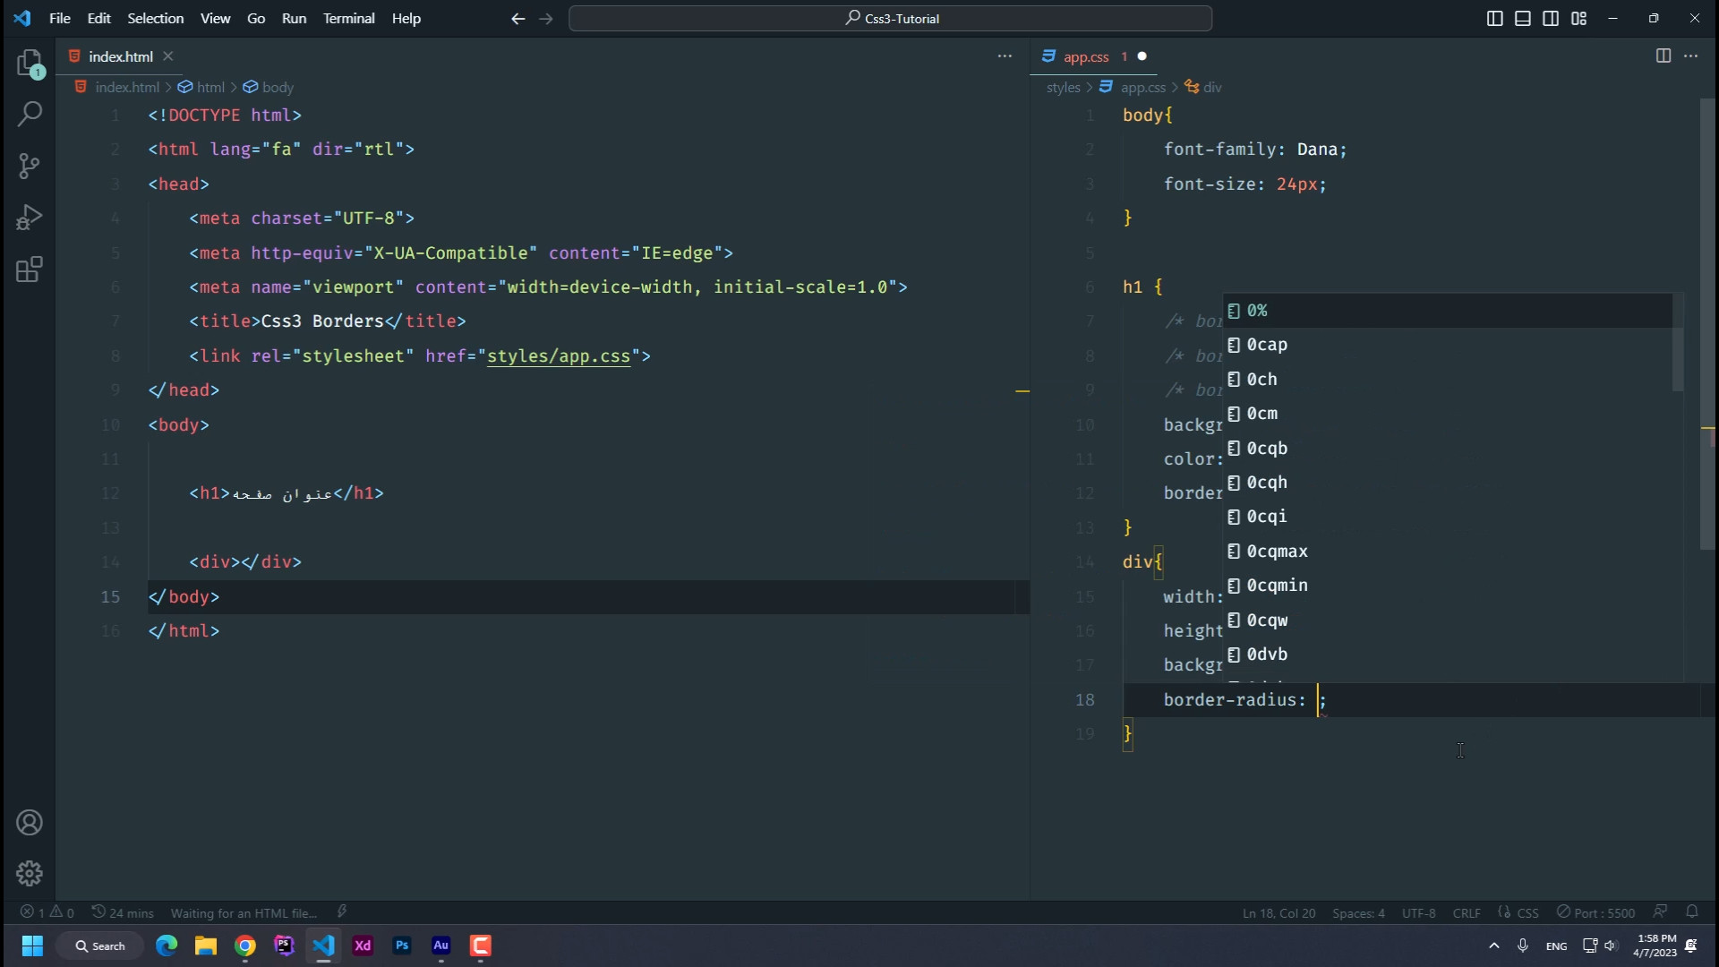Open Run and Debug view
Viewport: 1719px width, 967px height.
point(30,218)
